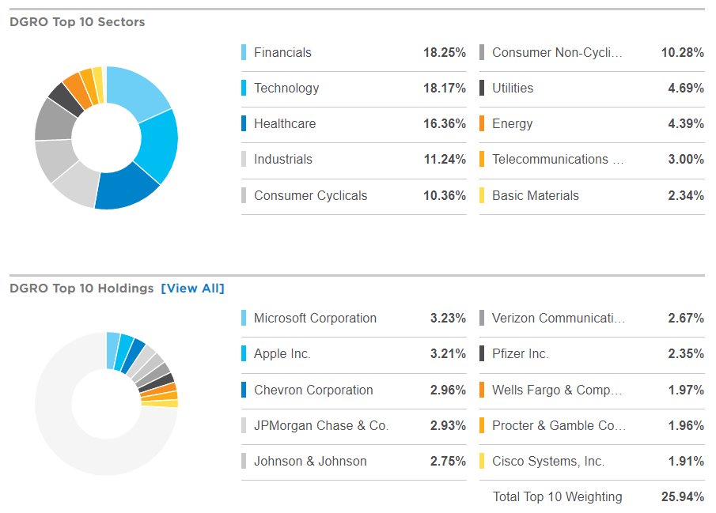Select the Technology sector color swatch

pos(244,89)
